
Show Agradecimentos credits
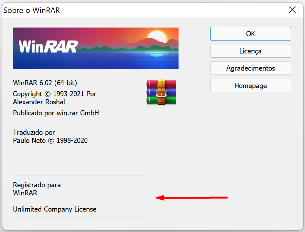[251, 68]
